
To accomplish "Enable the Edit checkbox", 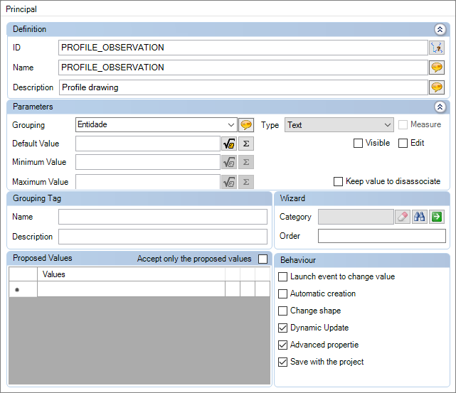I will tap(403, 143).
